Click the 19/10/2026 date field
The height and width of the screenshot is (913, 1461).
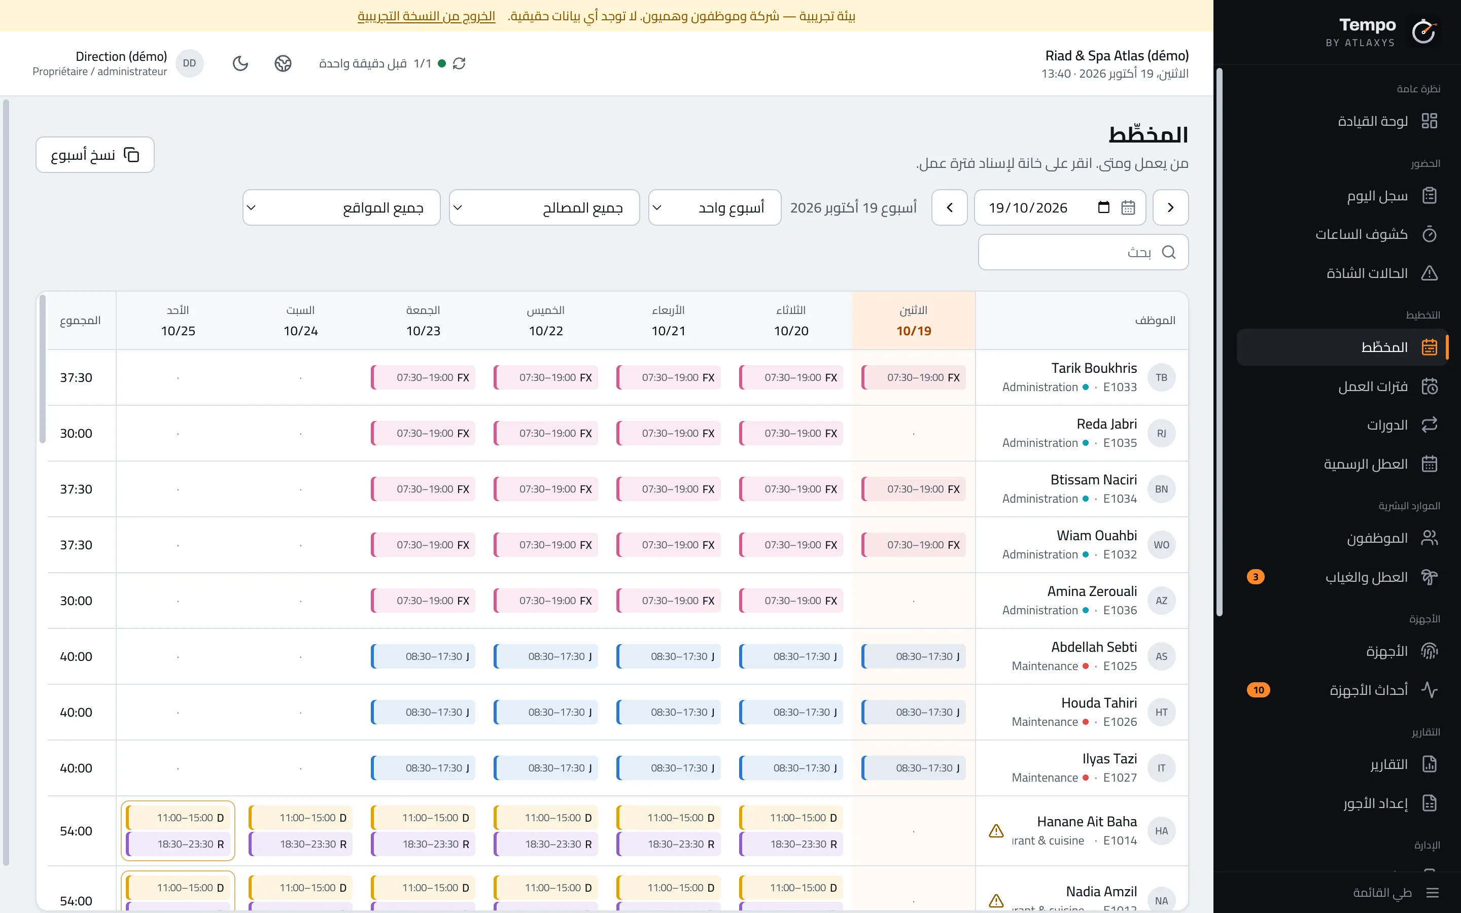click(x=1060, y=208)
